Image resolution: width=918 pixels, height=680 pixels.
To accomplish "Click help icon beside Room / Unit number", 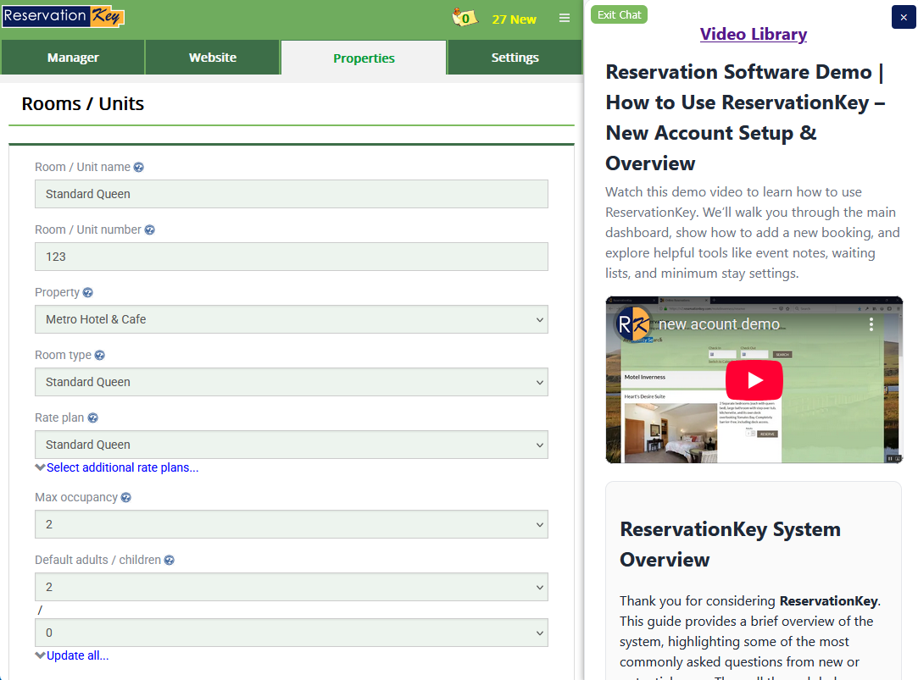I will click(150, 230).
